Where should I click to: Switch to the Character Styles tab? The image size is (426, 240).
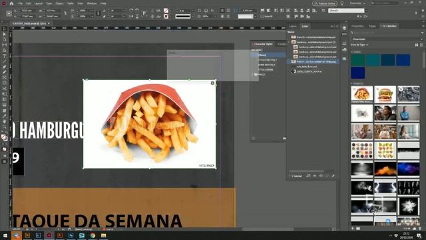point(263,44)
